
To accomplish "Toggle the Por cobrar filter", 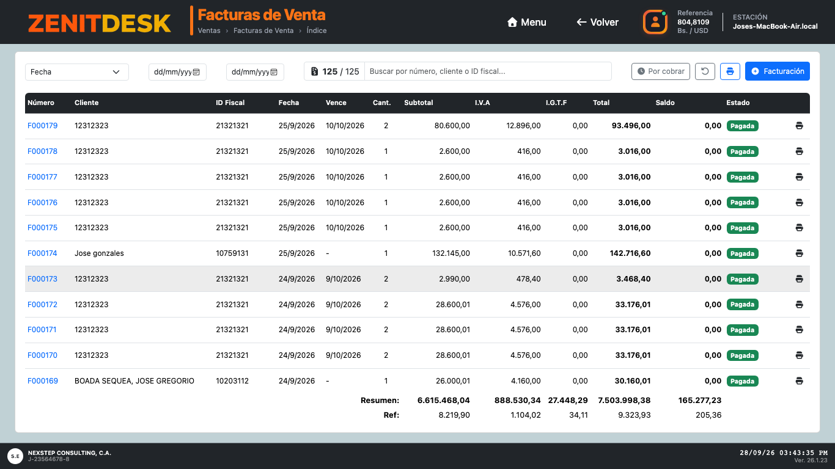I will click(x=661, y=71).
